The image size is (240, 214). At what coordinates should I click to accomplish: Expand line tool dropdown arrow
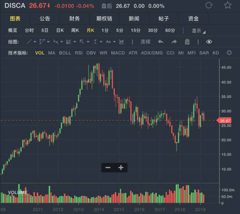(35, 42)
